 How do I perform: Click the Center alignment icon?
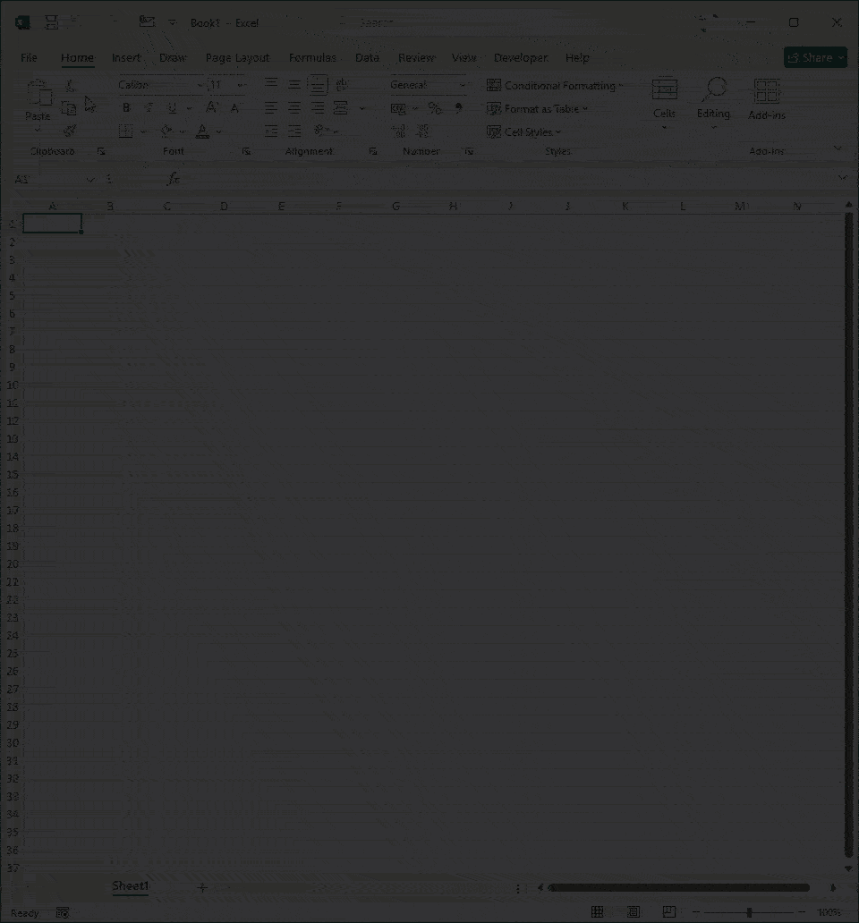[x=293, y=107]
